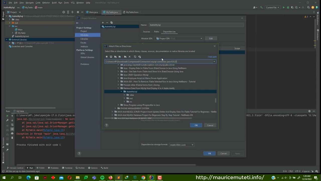This screenshot has width=321, height=181.
Task: Open the Notifications tool window
Action: (x=317, y=18)
